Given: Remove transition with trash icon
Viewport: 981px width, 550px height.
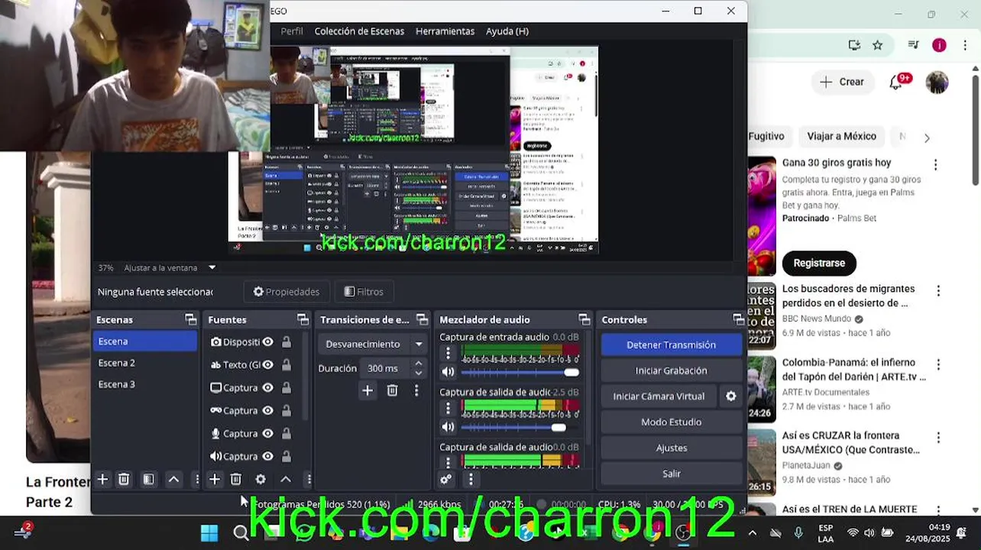Looking at the screenshot, I should (392, 390).
